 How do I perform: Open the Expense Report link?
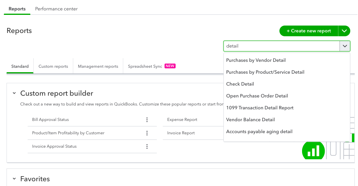point(182,120)
